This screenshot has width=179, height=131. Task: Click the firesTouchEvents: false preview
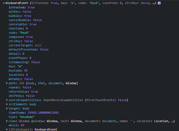[x=106, y=100]
